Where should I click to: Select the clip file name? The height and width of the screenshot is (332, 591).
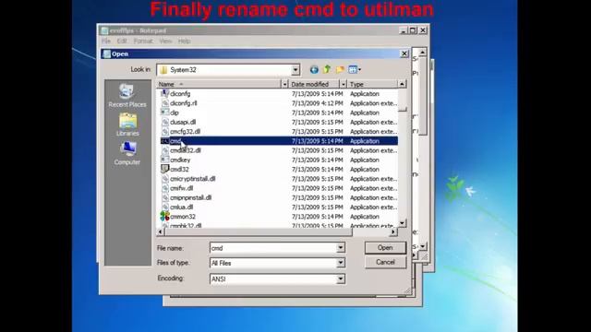pos(175,113)
